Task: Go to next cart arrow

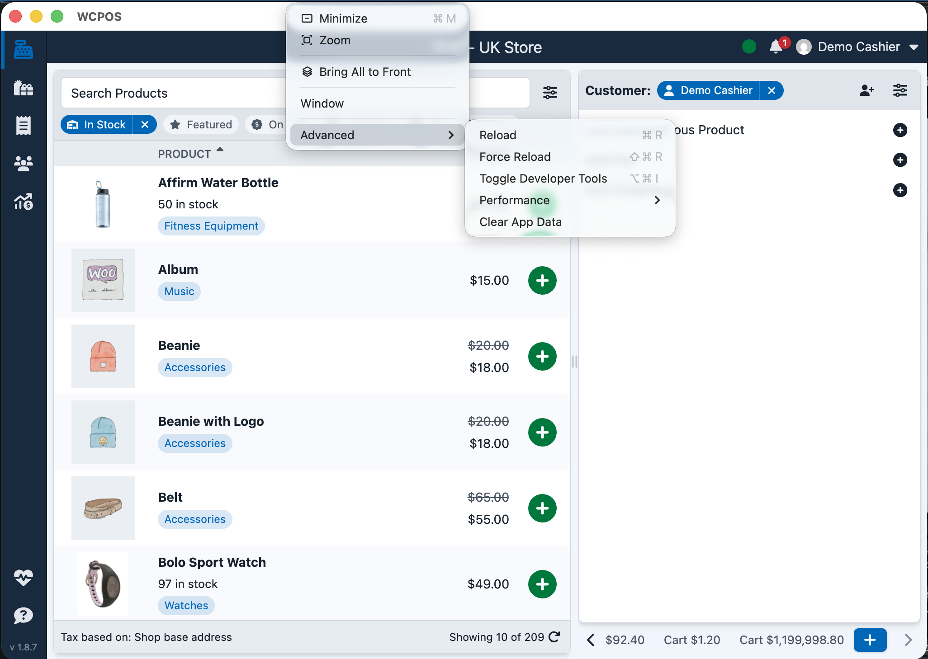Action: pyautogui.click(x=908, y=640)
